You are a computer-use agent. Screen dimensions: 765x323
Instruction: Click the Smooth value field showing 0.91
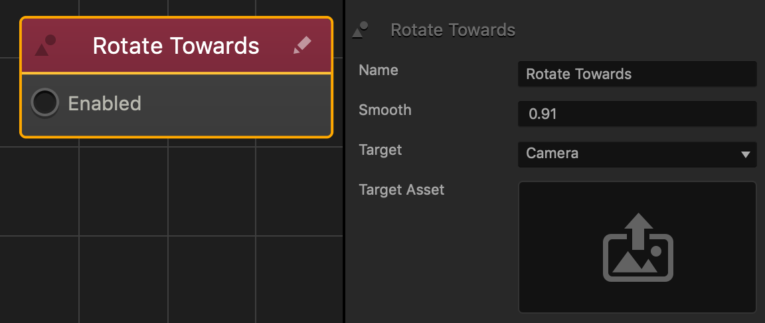tap(637, 114)
